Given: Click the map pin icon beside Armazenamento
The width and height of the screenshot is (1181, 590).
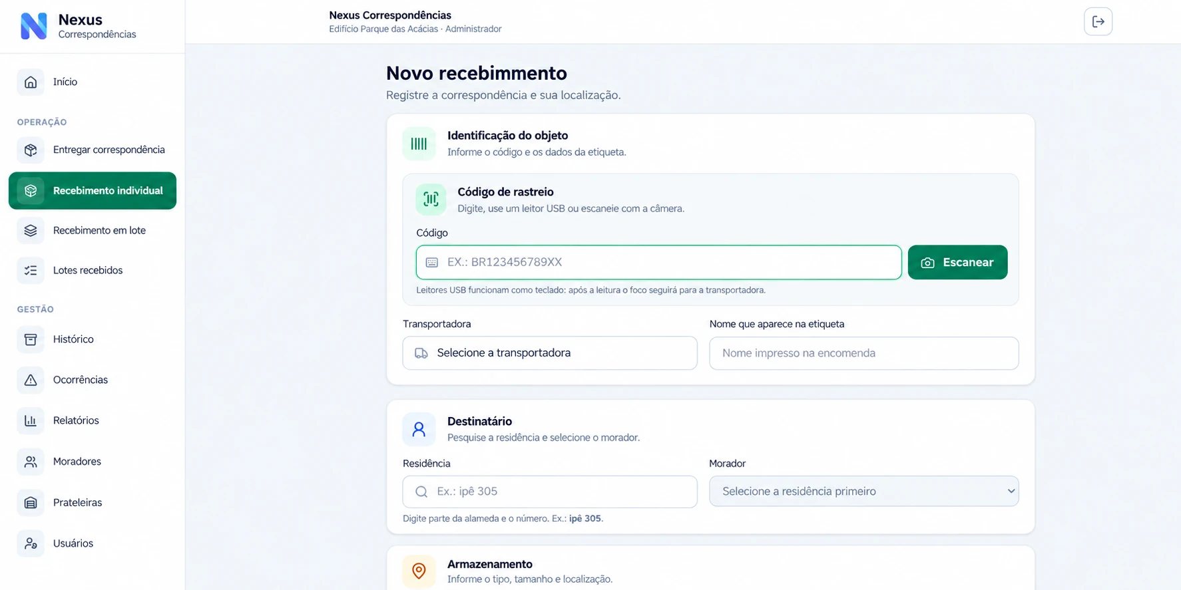Looking at the screenshot, I should click(x=419, y=571).
